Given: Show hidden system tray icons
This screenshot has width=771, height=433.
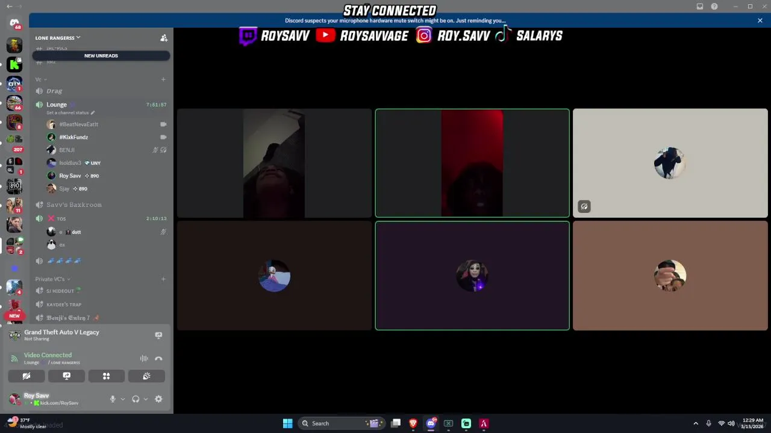Looking at the screenshot, I should (696, 423).
